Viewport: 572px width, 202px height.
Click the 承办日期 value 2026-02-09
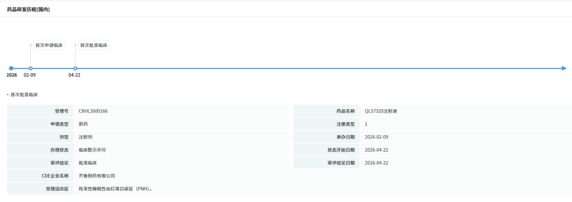(x=377, y=137)
